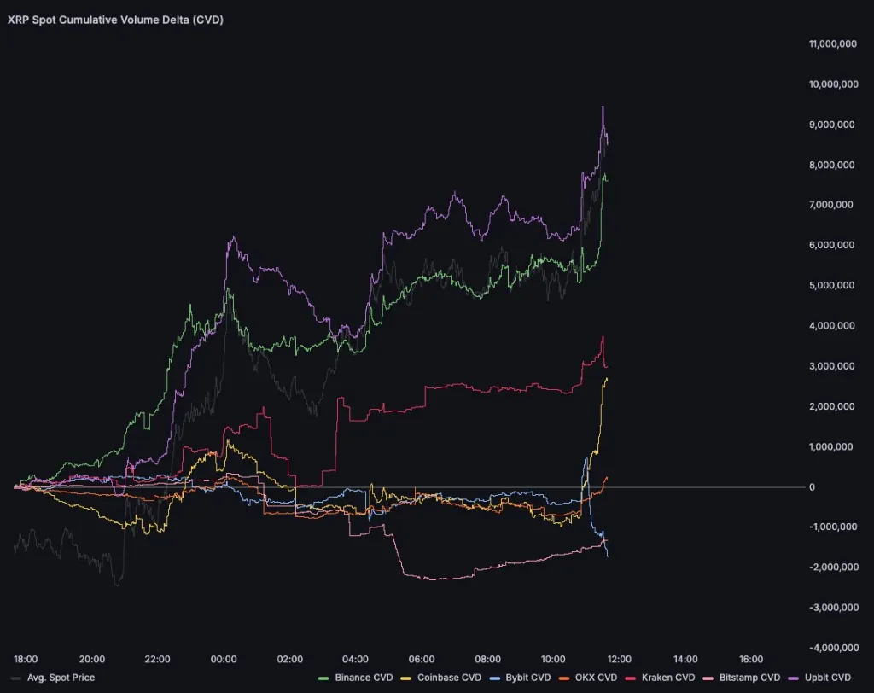
Task: Click the purple Upbit CVD legend marker
Action: 791,678
